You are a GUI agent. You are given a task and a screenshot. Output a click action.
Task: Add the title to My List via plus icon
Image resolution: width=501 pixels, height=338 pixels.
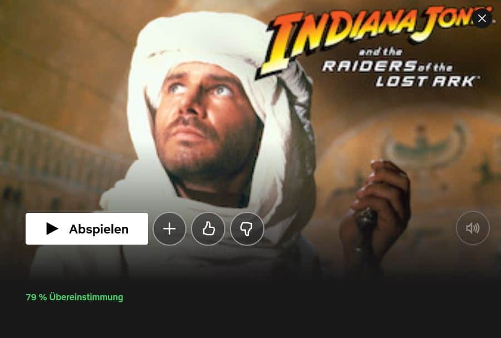pyautogui.click(x=169, y=229)
